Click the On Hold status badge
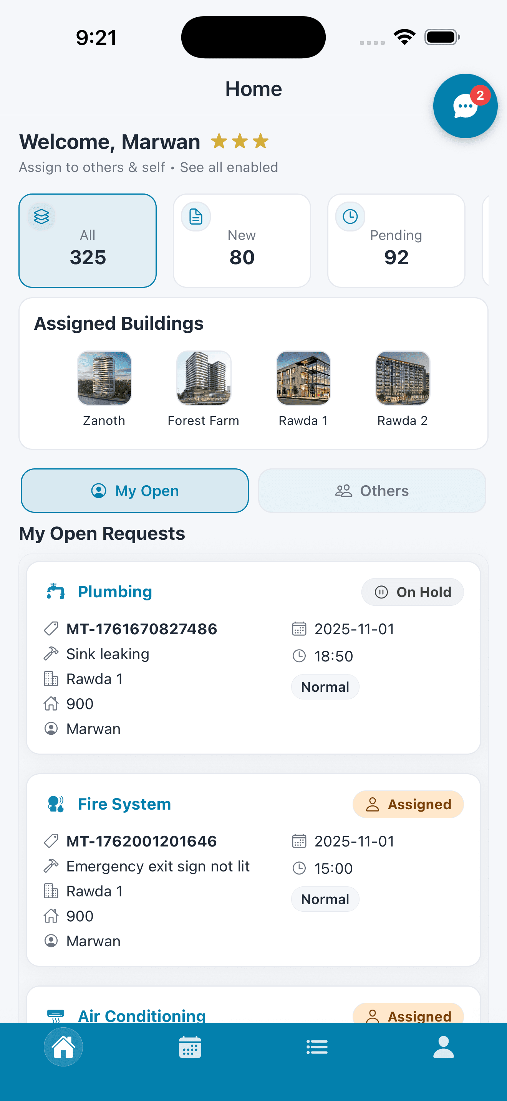This screenshot has height=1101, width=507. point(413,592)
